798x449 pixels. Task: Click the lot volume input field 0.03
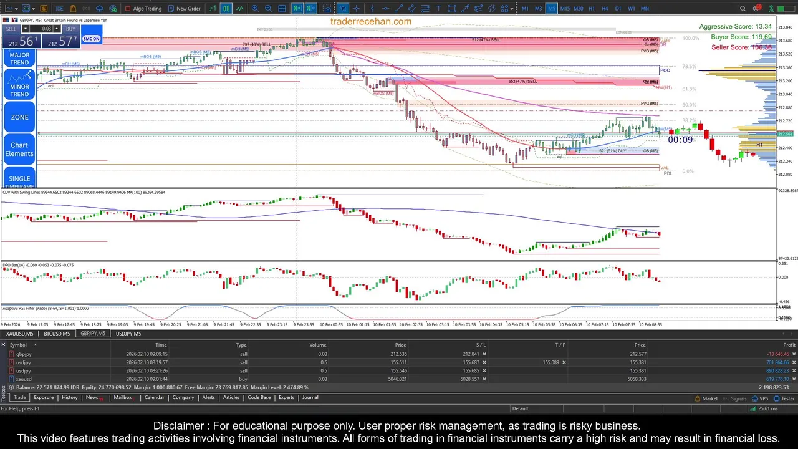[41, 29]
